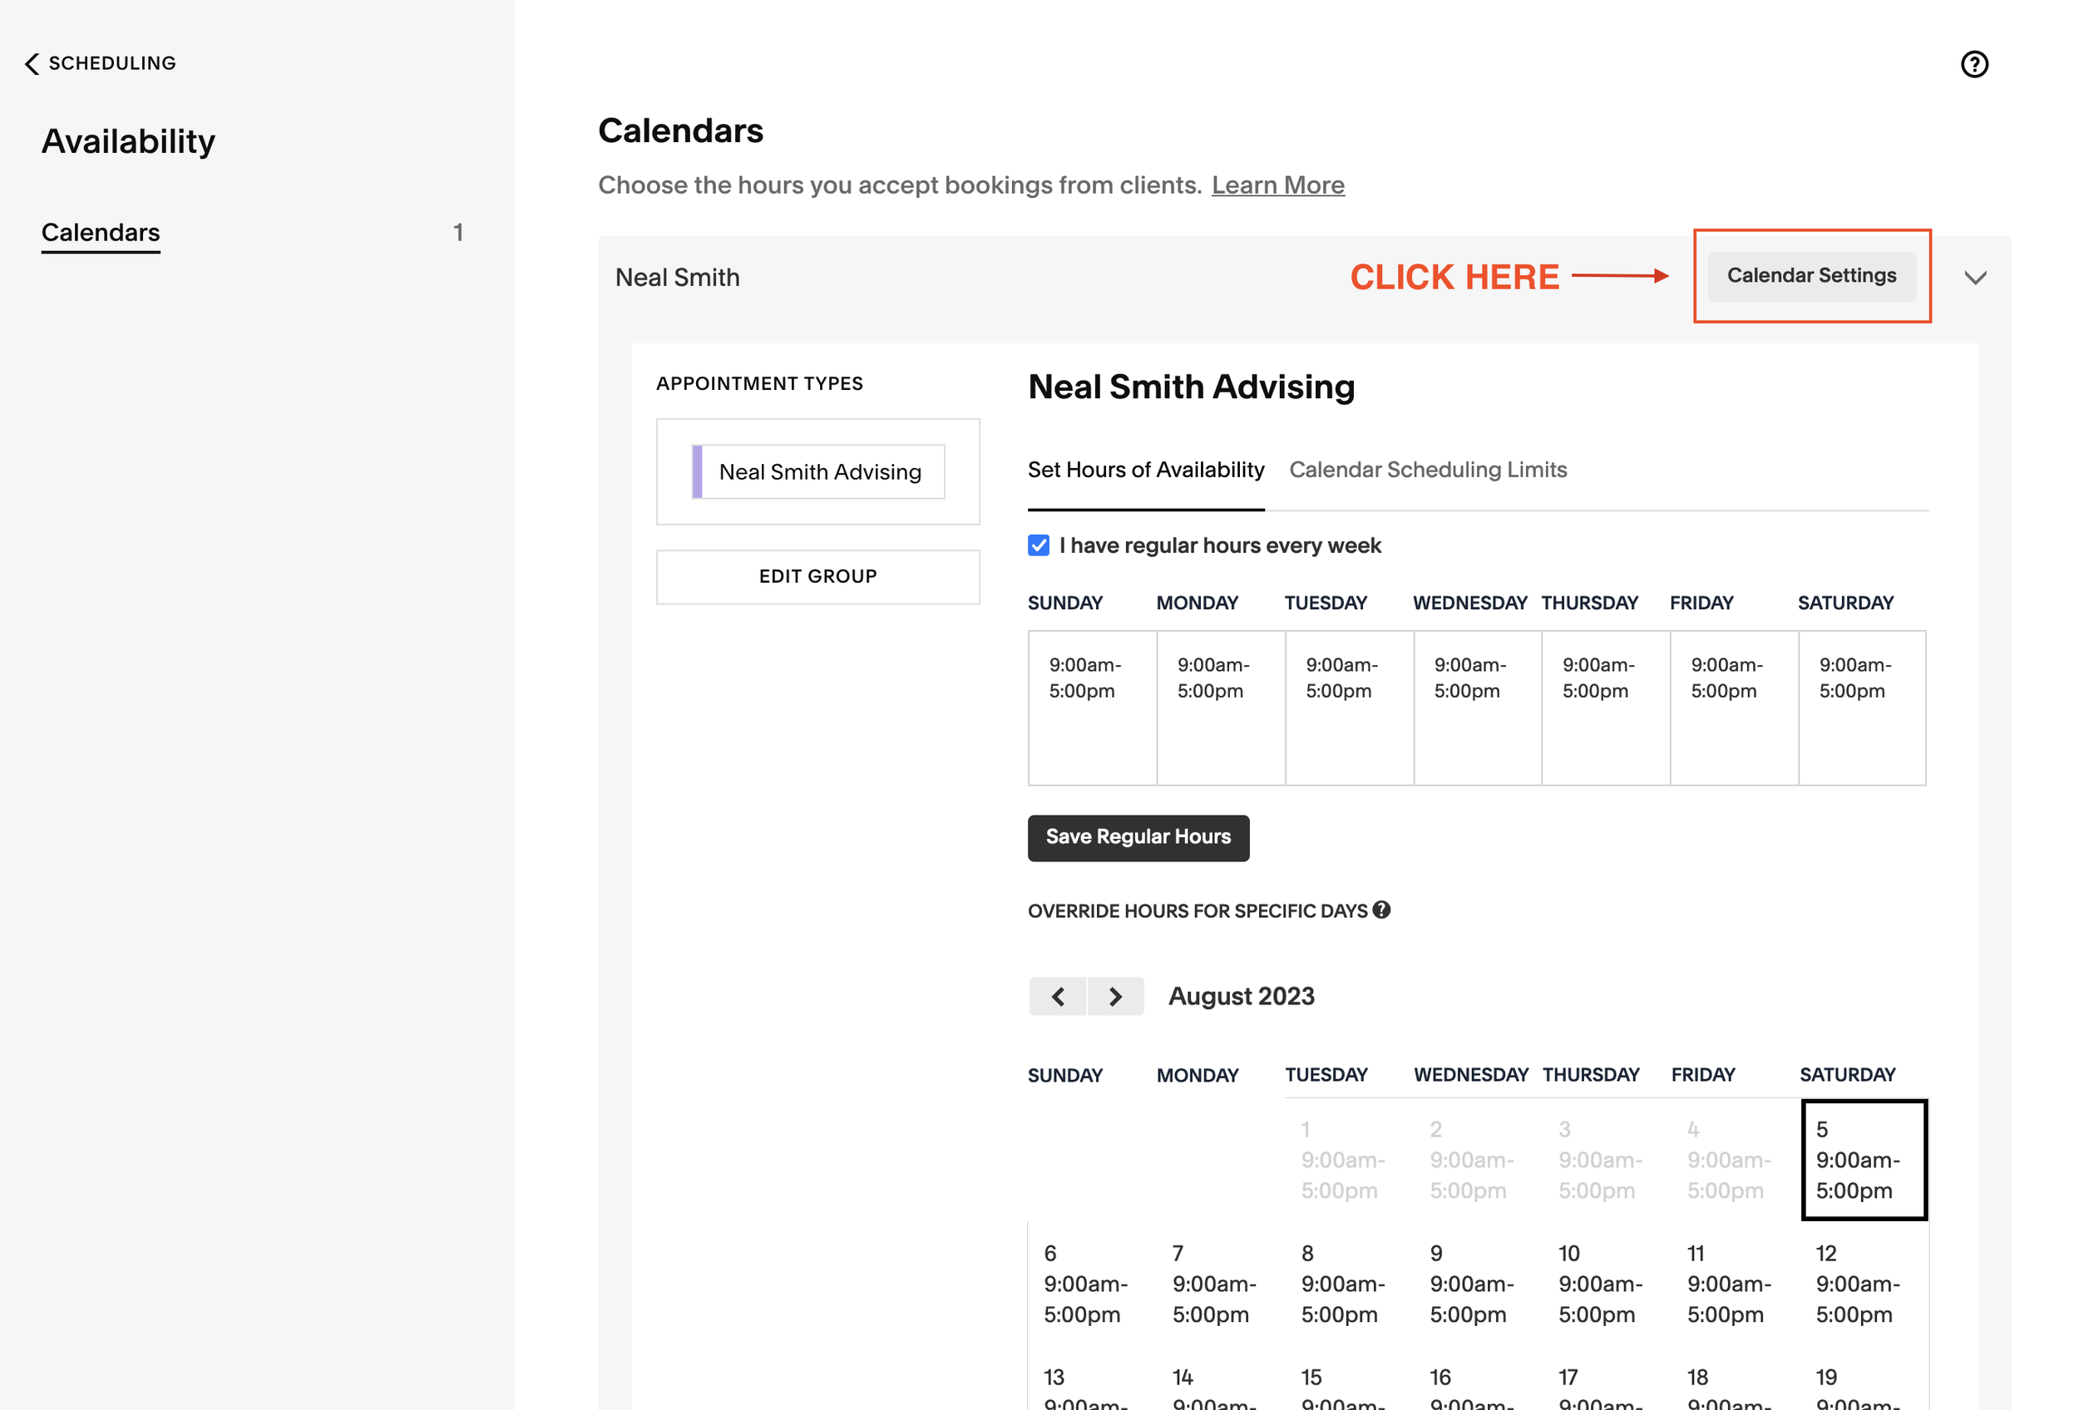Click the purple swatch on Neal Smith Advising
The image size is (2079, 1410).
tap(697, 471)
